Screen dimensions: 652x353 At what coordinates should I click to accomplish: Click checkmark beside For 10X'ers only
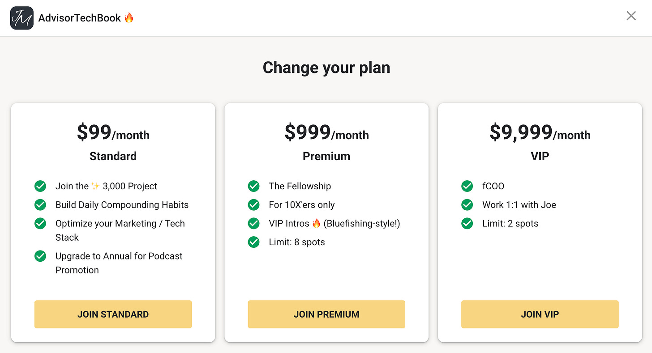pyautogui.click(x=254, y=204)
